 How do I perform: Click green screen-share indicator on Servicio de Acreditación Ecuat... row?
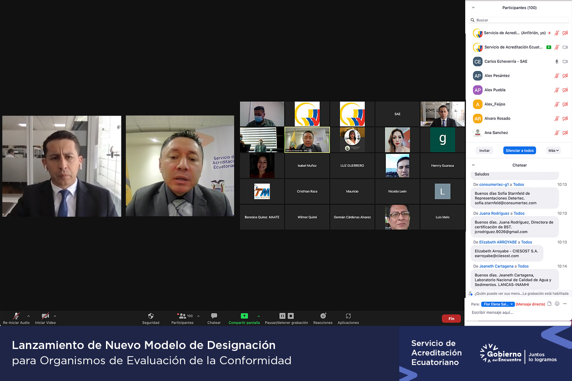pos(549,47)
